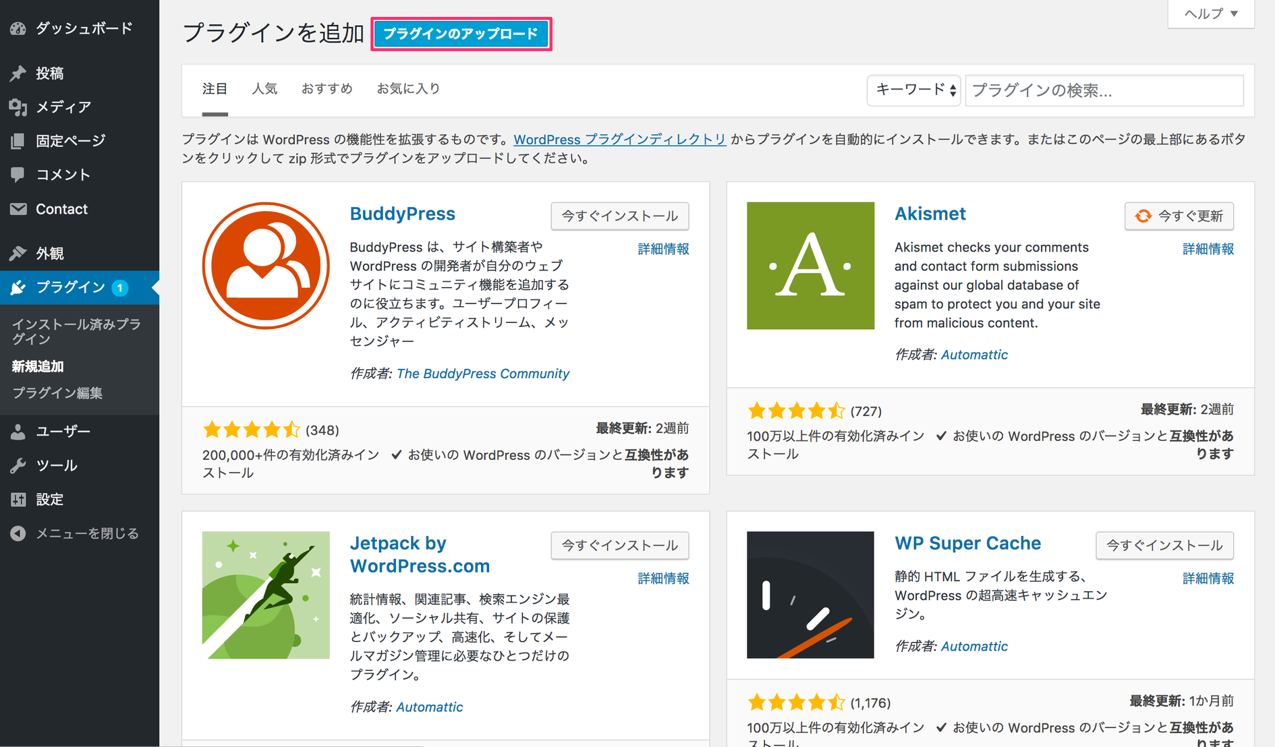Click the BuddyPress star rating
The height and width of the screenshot is (747, 1275).
point(252,429)
